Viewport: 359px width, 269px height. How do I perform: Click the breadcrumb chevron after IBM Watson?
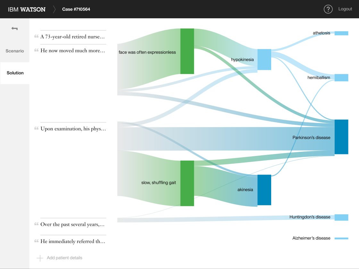pyautogui.click(x=54, y=9)
